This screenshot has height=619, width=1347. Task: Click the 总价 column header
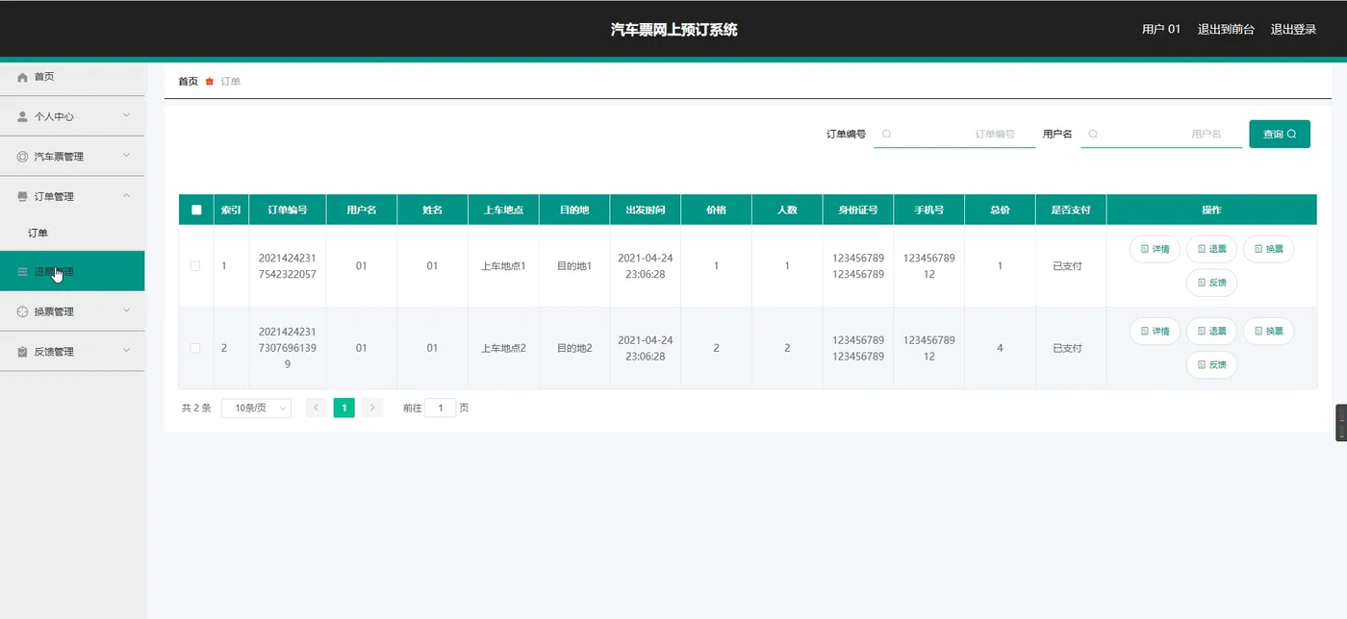(x=1000, y=210)
